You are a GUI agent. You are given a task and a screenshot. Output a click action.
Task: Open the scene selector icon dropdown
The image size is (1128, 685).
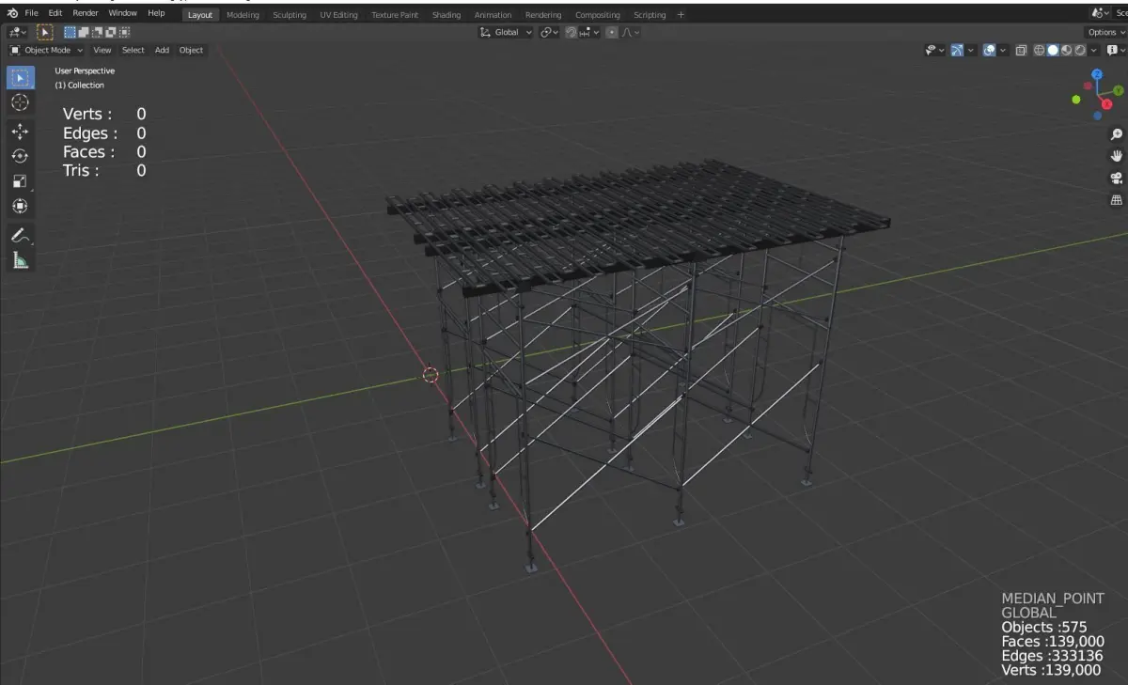click(1100, 13)
